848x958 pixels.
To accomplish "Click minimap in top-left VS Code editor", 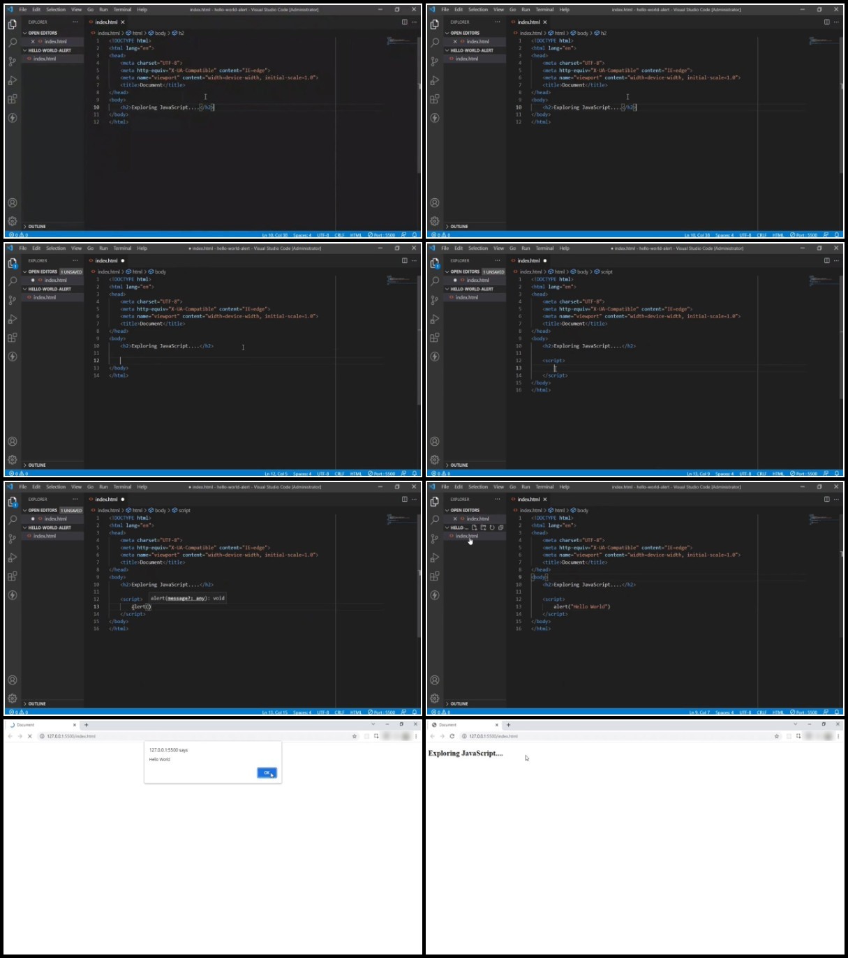I will tap(401, 42).
